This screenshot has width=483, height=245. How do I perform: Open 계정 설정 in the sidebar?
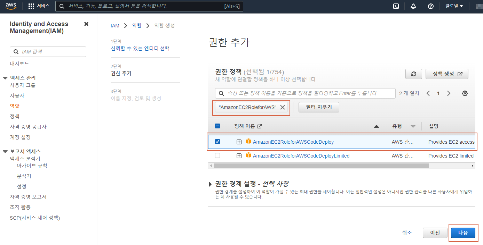pyautogui.click(x=20, y=137)
